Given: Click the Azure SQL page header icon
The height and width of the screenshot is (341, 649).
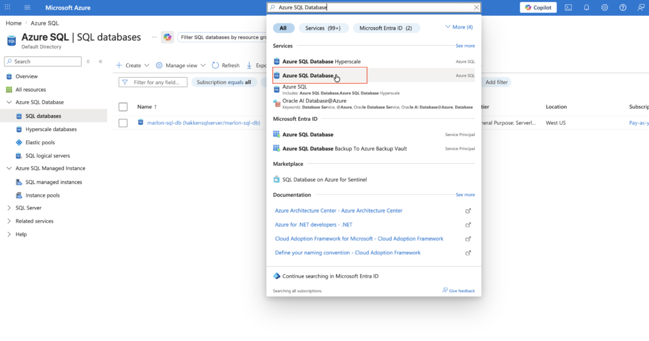Looking at the screenshot, I should coord(11,40).
